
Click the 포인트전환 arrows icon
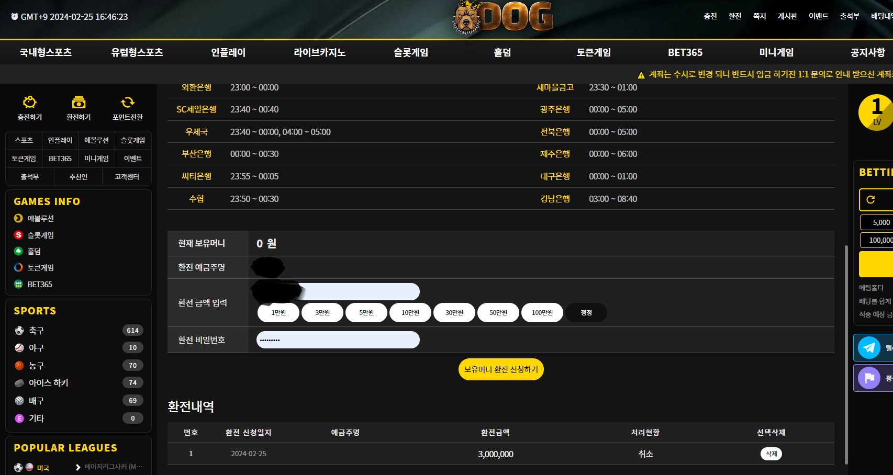[x=127, y=102]
